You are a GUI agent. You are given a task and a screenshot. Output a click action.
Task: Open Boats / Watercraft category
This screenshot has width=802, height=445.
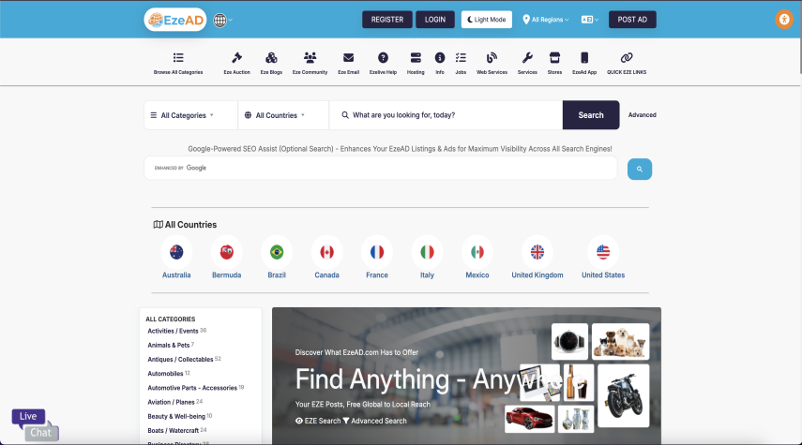[174, 431]
